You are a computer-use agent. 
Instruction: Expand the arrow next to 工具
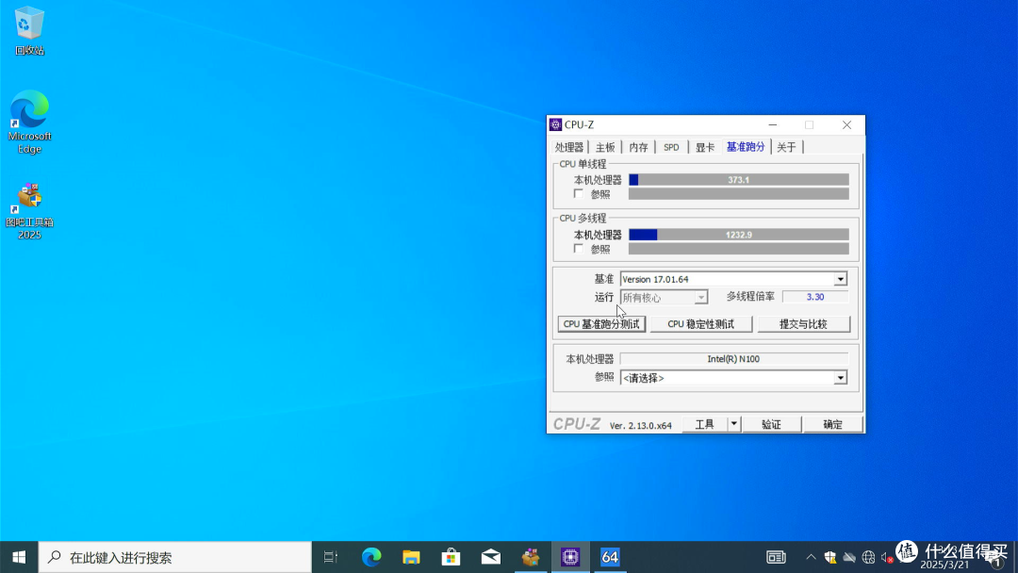733,424
